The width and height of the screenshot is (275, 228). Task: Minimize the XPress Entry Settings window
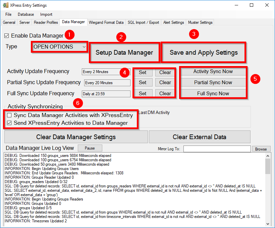[236, 5]
